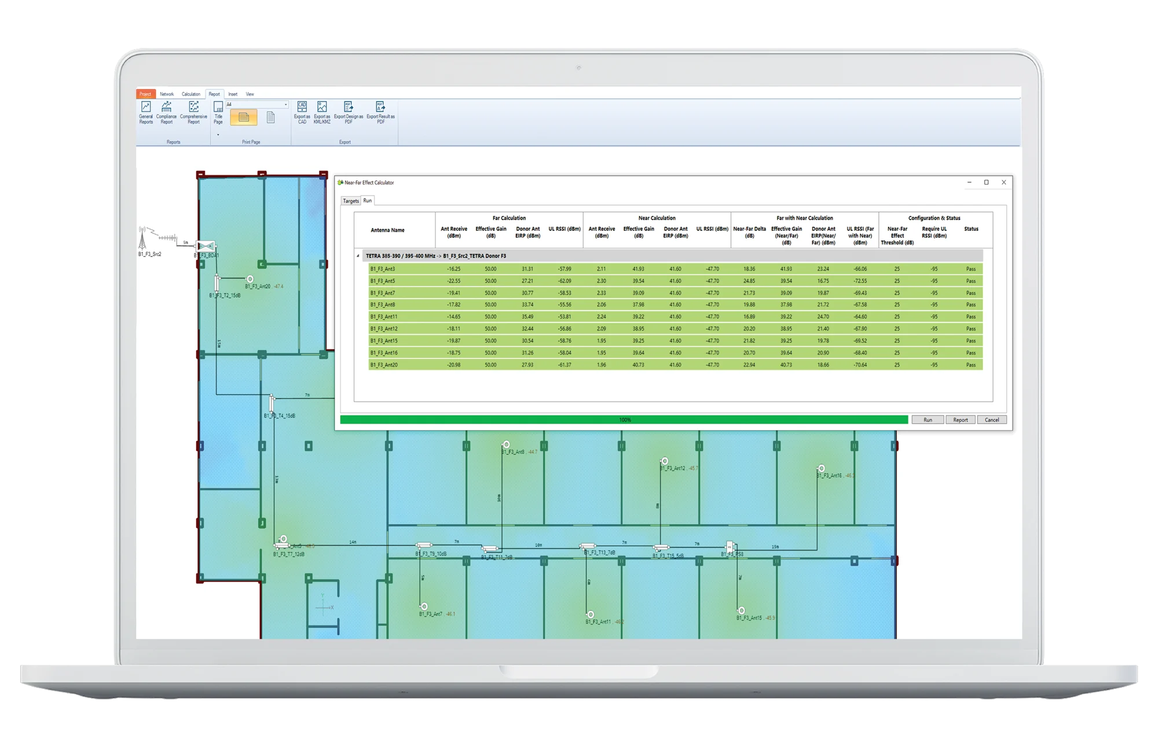Click the green 100% progress bar
The height and width of the screenshot is (747, 1158).
pos(624,420)
